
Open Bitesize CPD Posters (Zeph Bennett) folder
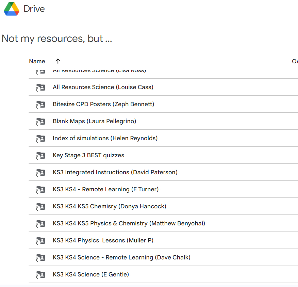point(103,104)
